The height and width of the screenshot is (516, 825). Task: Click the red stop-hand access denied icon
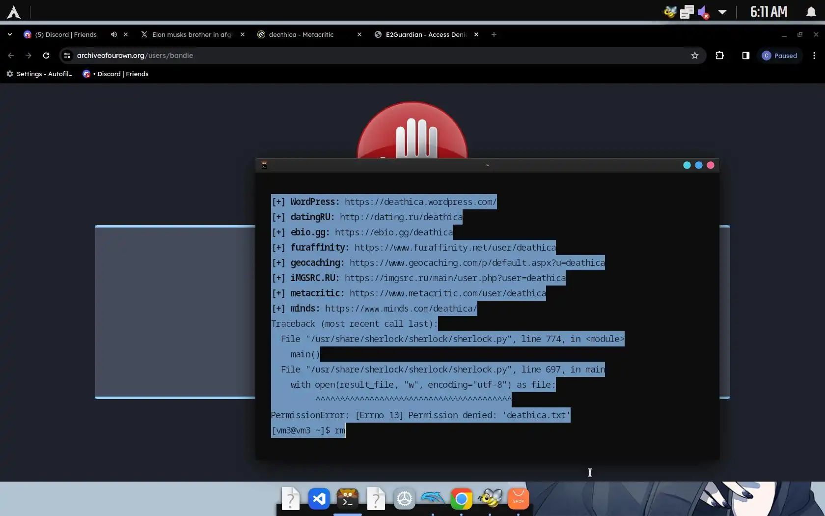tap(412, 130)
